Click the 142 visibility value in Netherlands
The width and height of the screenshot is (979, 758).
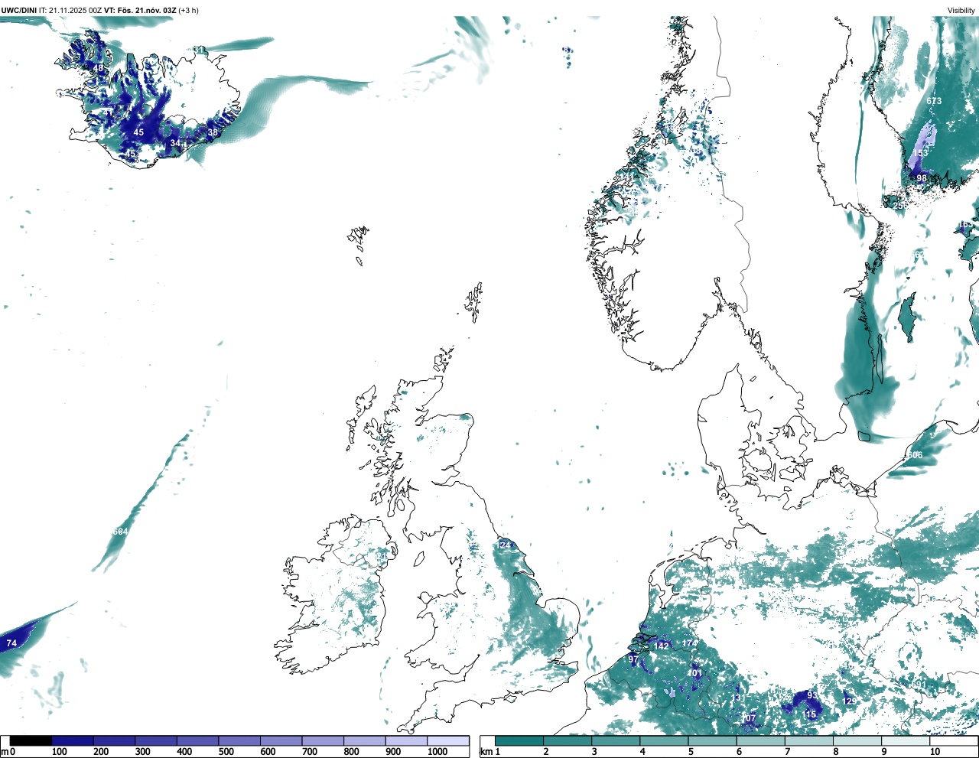(x=662, y=646)
